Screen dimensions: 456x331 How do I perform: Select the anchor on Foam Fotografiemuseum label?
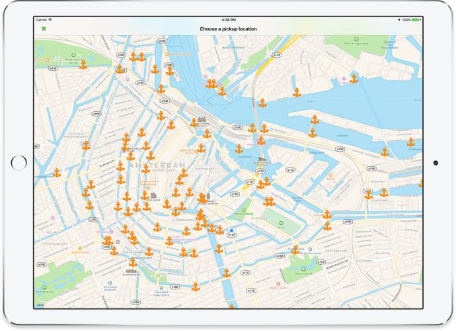(x=169, y=241)
